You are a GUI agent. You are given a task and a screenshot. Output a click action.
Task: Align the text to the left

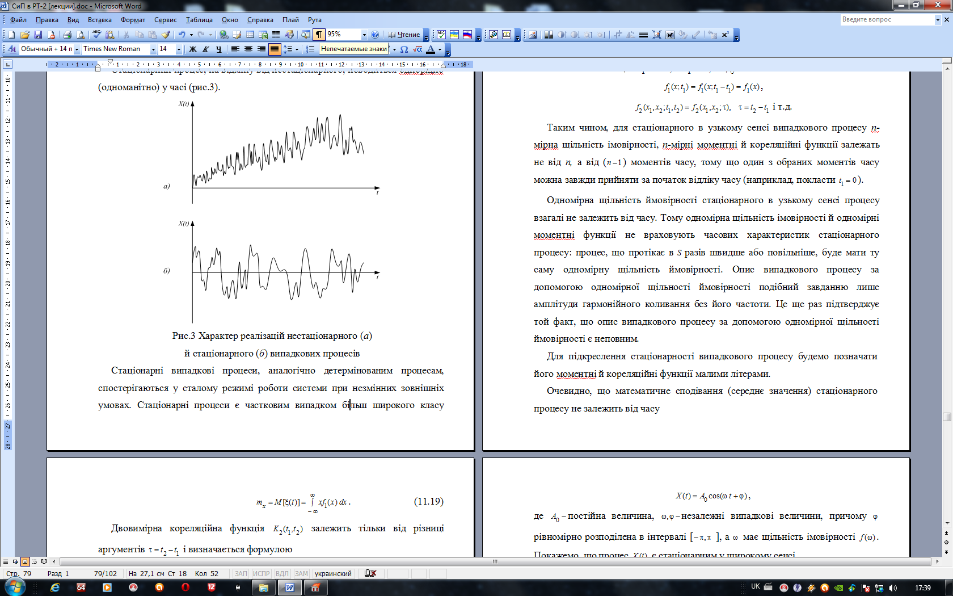[235, 49]
